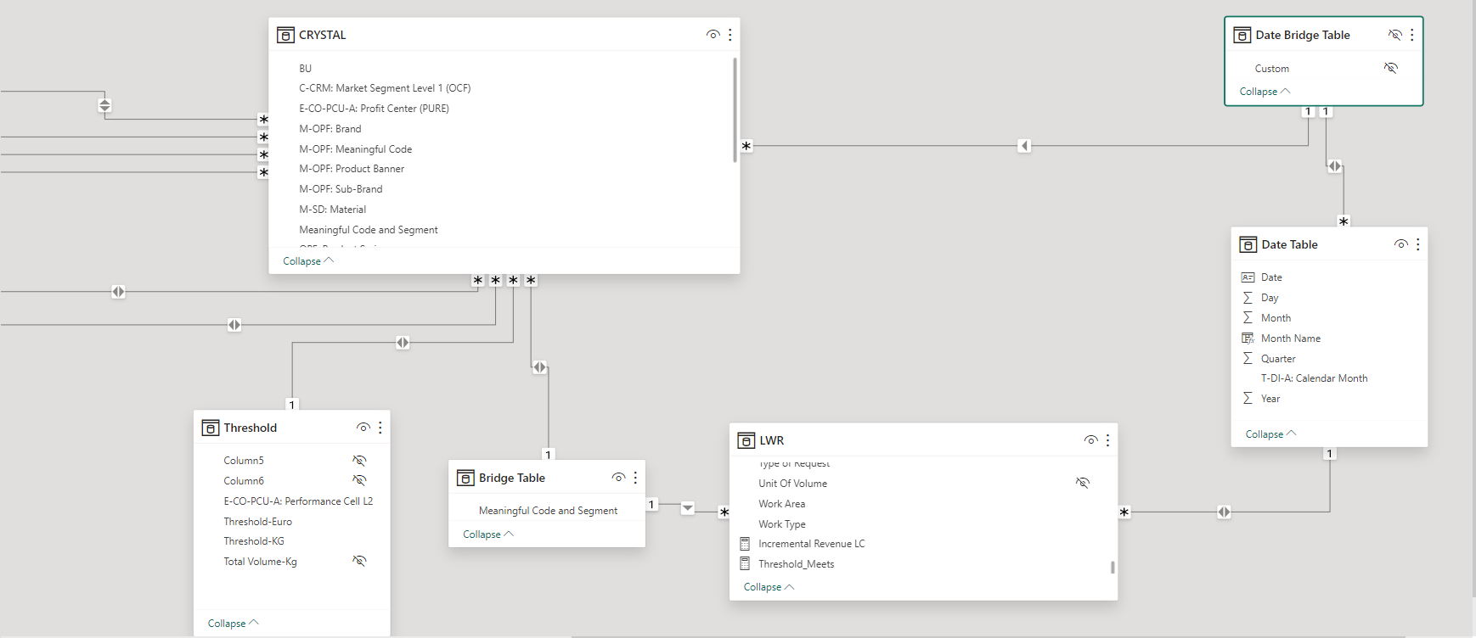The width and height of the screenshot is (1476, 638).
Task: Select the Work Area field in LWR
Action: pyautogui.click(x=782, y=504)
